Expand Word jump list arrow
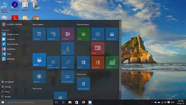The height and width of the screenshot is (105, 186). click(x=27, y=54)
